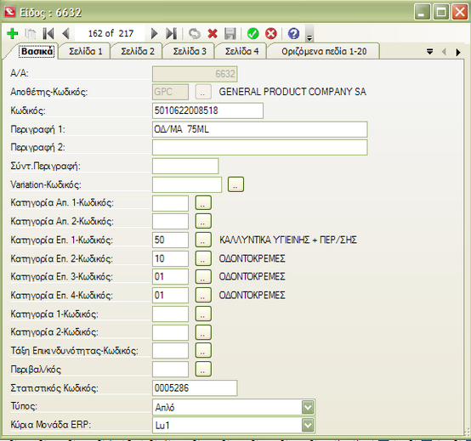The width and height of the screenshot is (471, 441).
Task: Click the Κατηγορία Επ. 2 code field containing 10
Action: pos(170,258)
